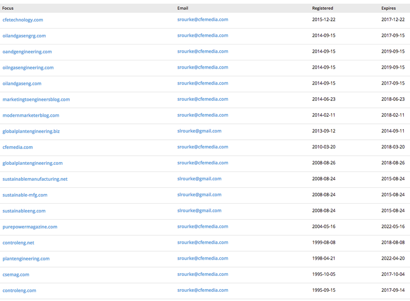Select the expiry date 2022-04-20
Viewport: 410px width, 301px height.
click(x=393, y=259)
